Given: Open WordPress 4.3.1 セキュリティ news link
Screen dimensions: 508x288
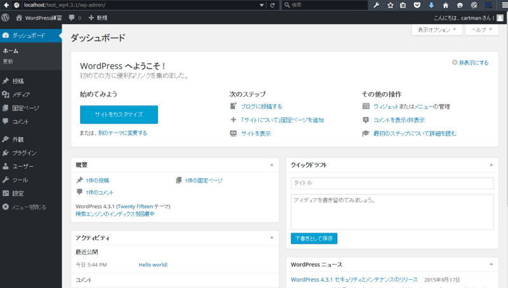Looking at the screenshot, I should tap(354, 280).
